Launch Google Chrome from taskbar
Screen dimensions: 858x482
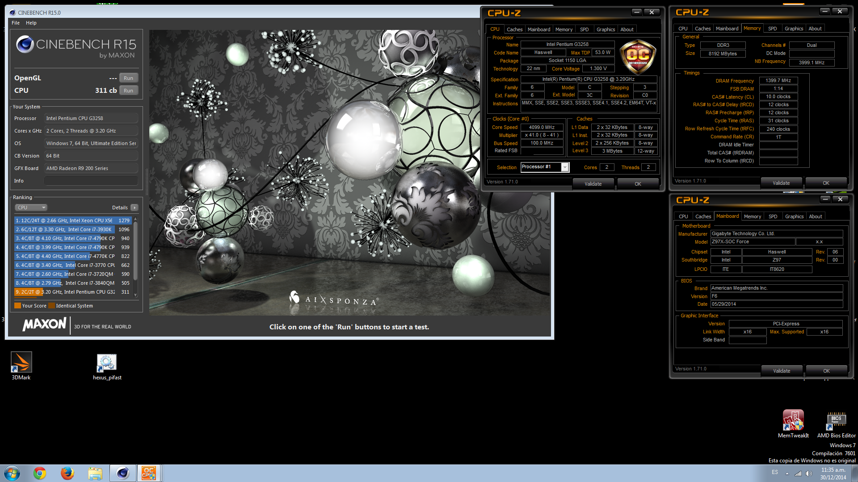coord(40,473)
